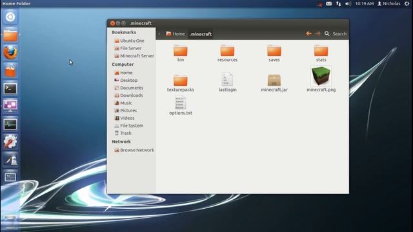The height and width of the screenshot is (232, 413).
Task: Open the saves folder
Action: tap(274, 53)
